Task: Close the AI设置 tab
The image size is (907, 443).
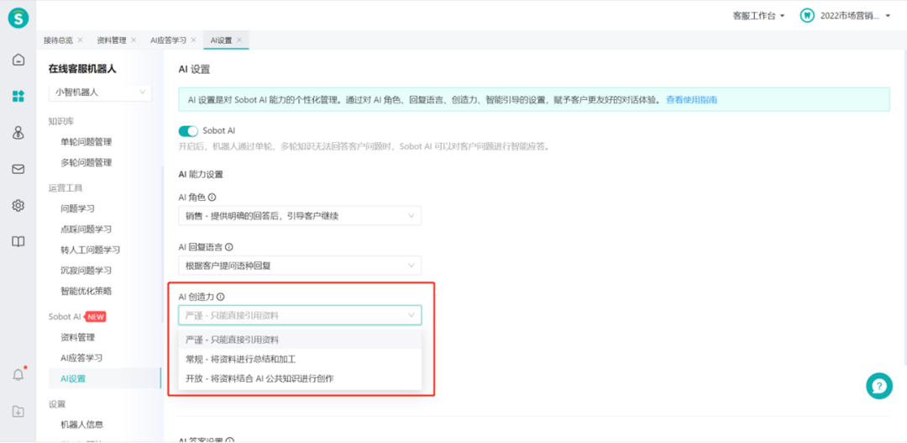Action: click(239, 40)
